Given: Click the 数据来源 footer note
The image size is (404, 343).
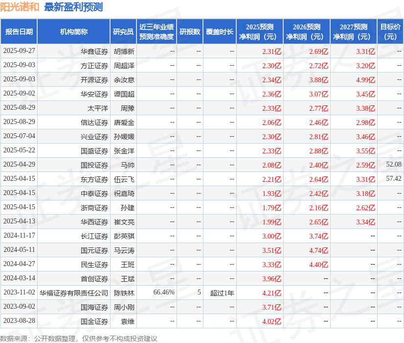Looking at the screenshot, I should tap(79, 339).
